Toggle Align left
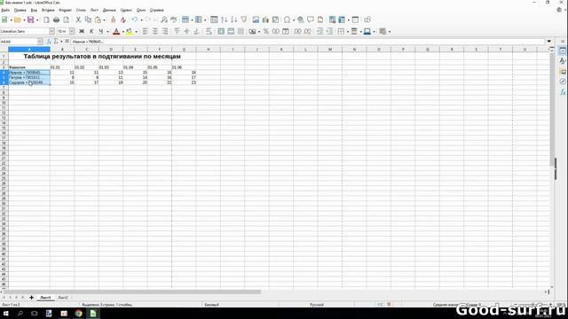This screenshot has height=319, width=568. pyautogui.click(x=146, y=32)
